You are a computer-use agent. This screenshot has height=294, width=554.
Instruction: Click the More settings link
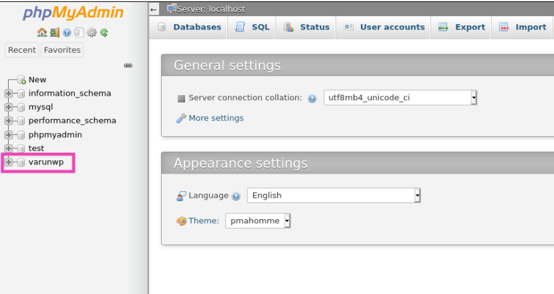pos(216,118)
